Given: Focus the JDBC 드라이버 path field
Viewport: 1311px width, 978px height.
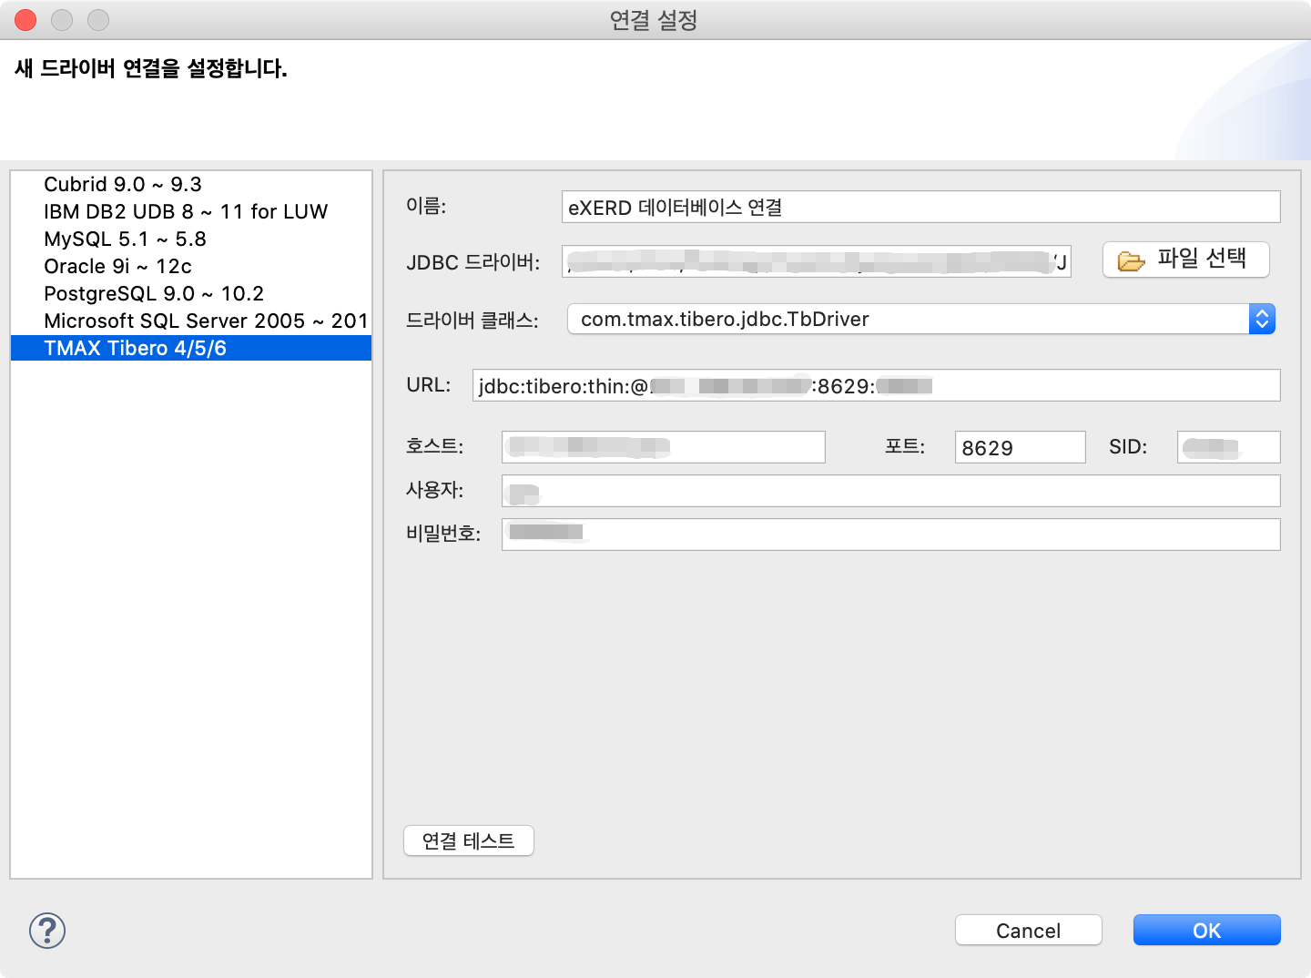Looking at the screenshot, I should click(x=817, y=261).
